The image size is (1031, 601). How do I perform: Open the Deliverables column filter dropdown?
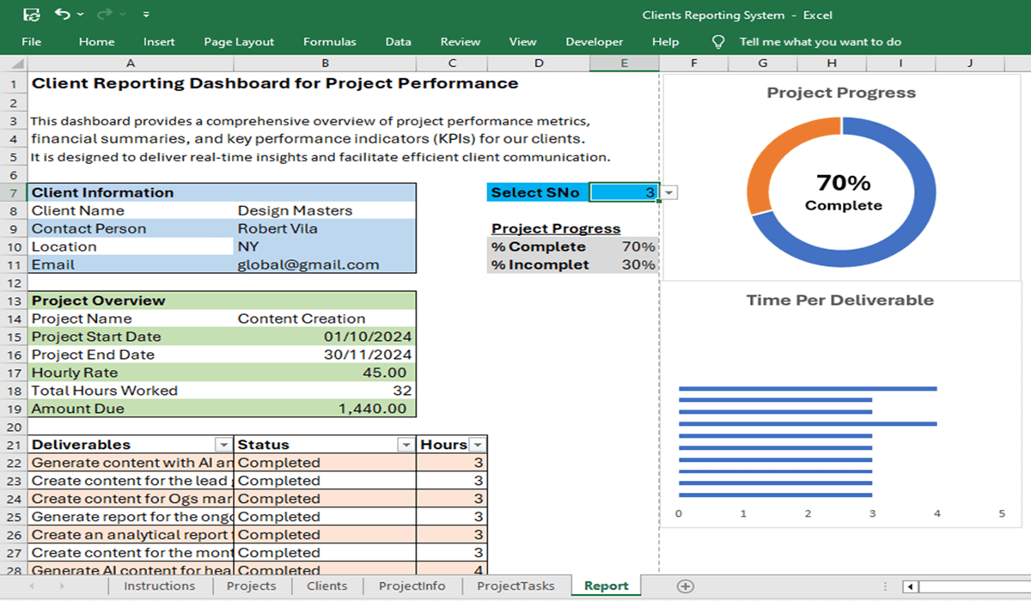[x=223, y=444]
